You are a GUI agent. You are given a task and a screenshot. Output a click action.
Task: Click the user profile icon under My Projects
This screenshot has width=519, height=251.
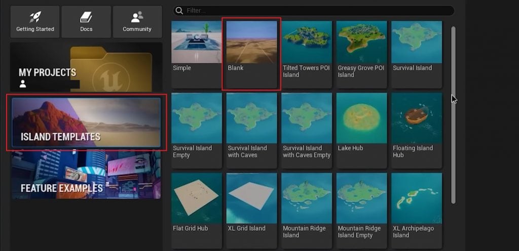pos(23,84)
